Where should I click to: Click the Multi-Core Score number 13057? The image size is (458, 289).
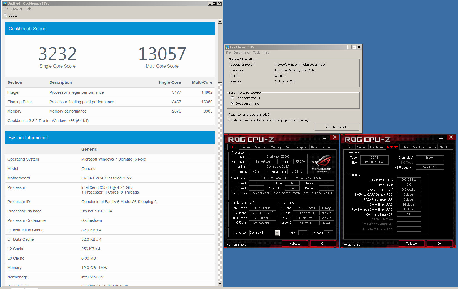[162, 54]
